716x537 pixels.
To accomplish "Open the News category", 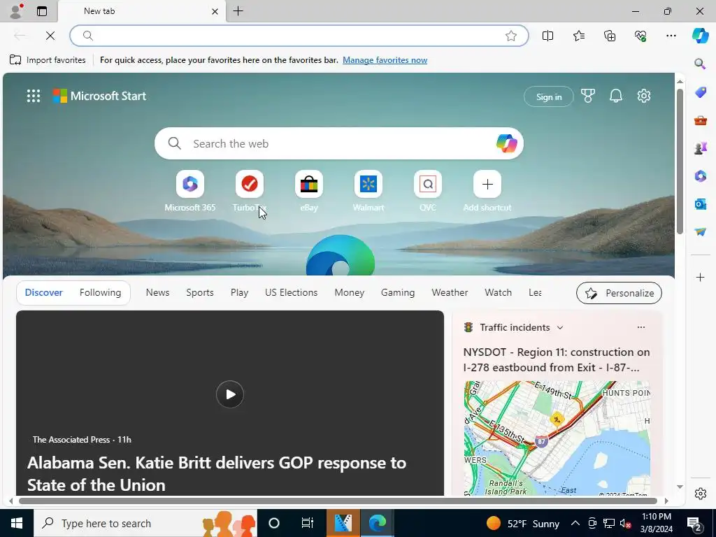I will [157, 292].
